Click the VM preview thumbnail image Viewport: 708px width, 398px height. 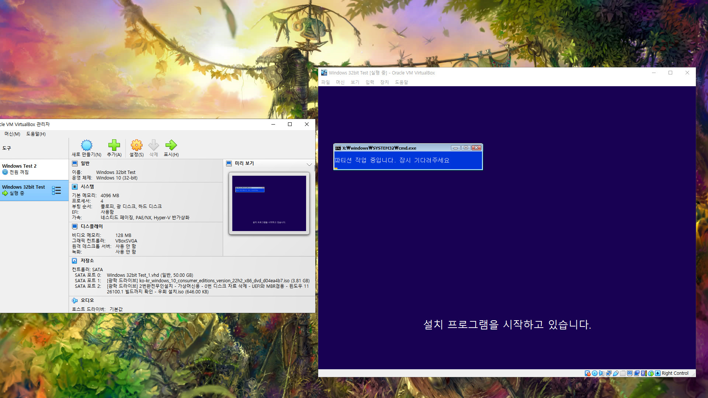coord(269,203)
